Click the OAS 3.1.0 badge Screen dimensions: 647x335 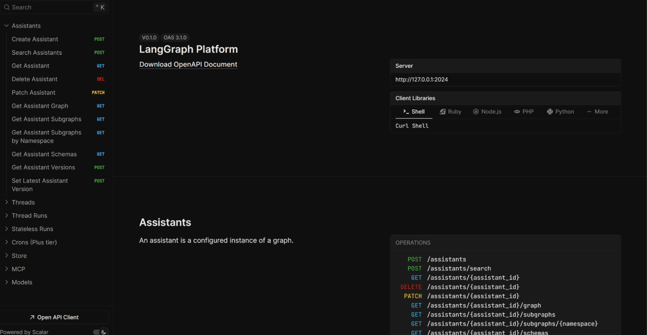tap(175, 38)
